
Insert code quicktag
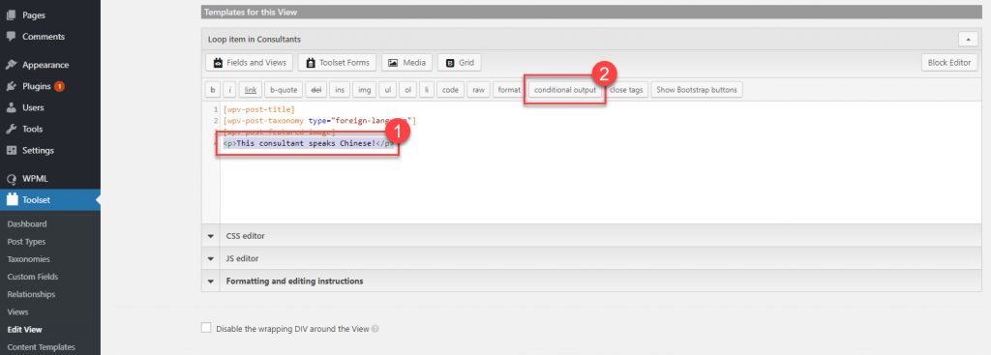pos(450,90)
